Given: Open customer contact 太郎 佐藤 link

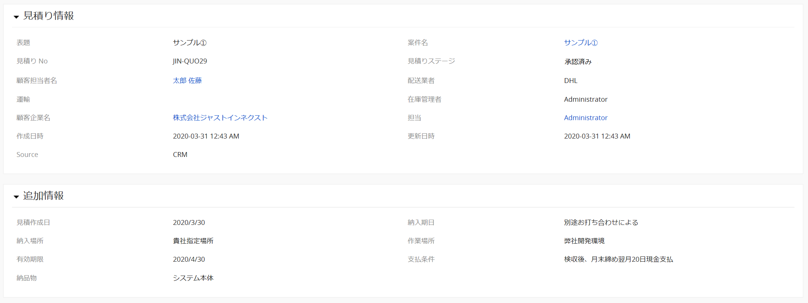Looking at the screenshot, I should coord(187,80).
